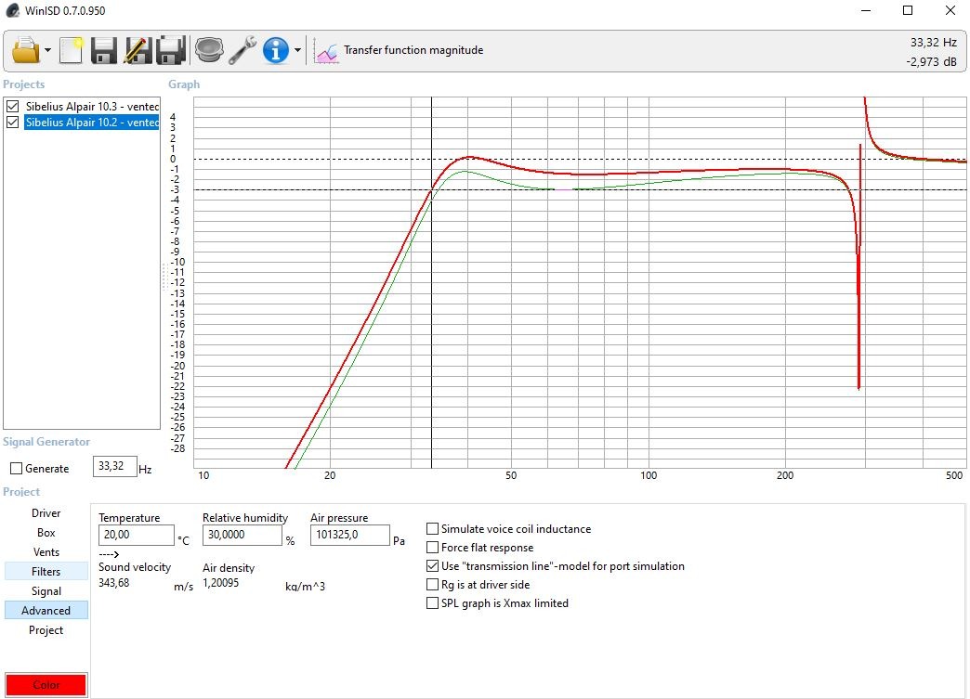Switch to the Project tab
This screenshot has width=970, height=699.
(x=46, y=629)
